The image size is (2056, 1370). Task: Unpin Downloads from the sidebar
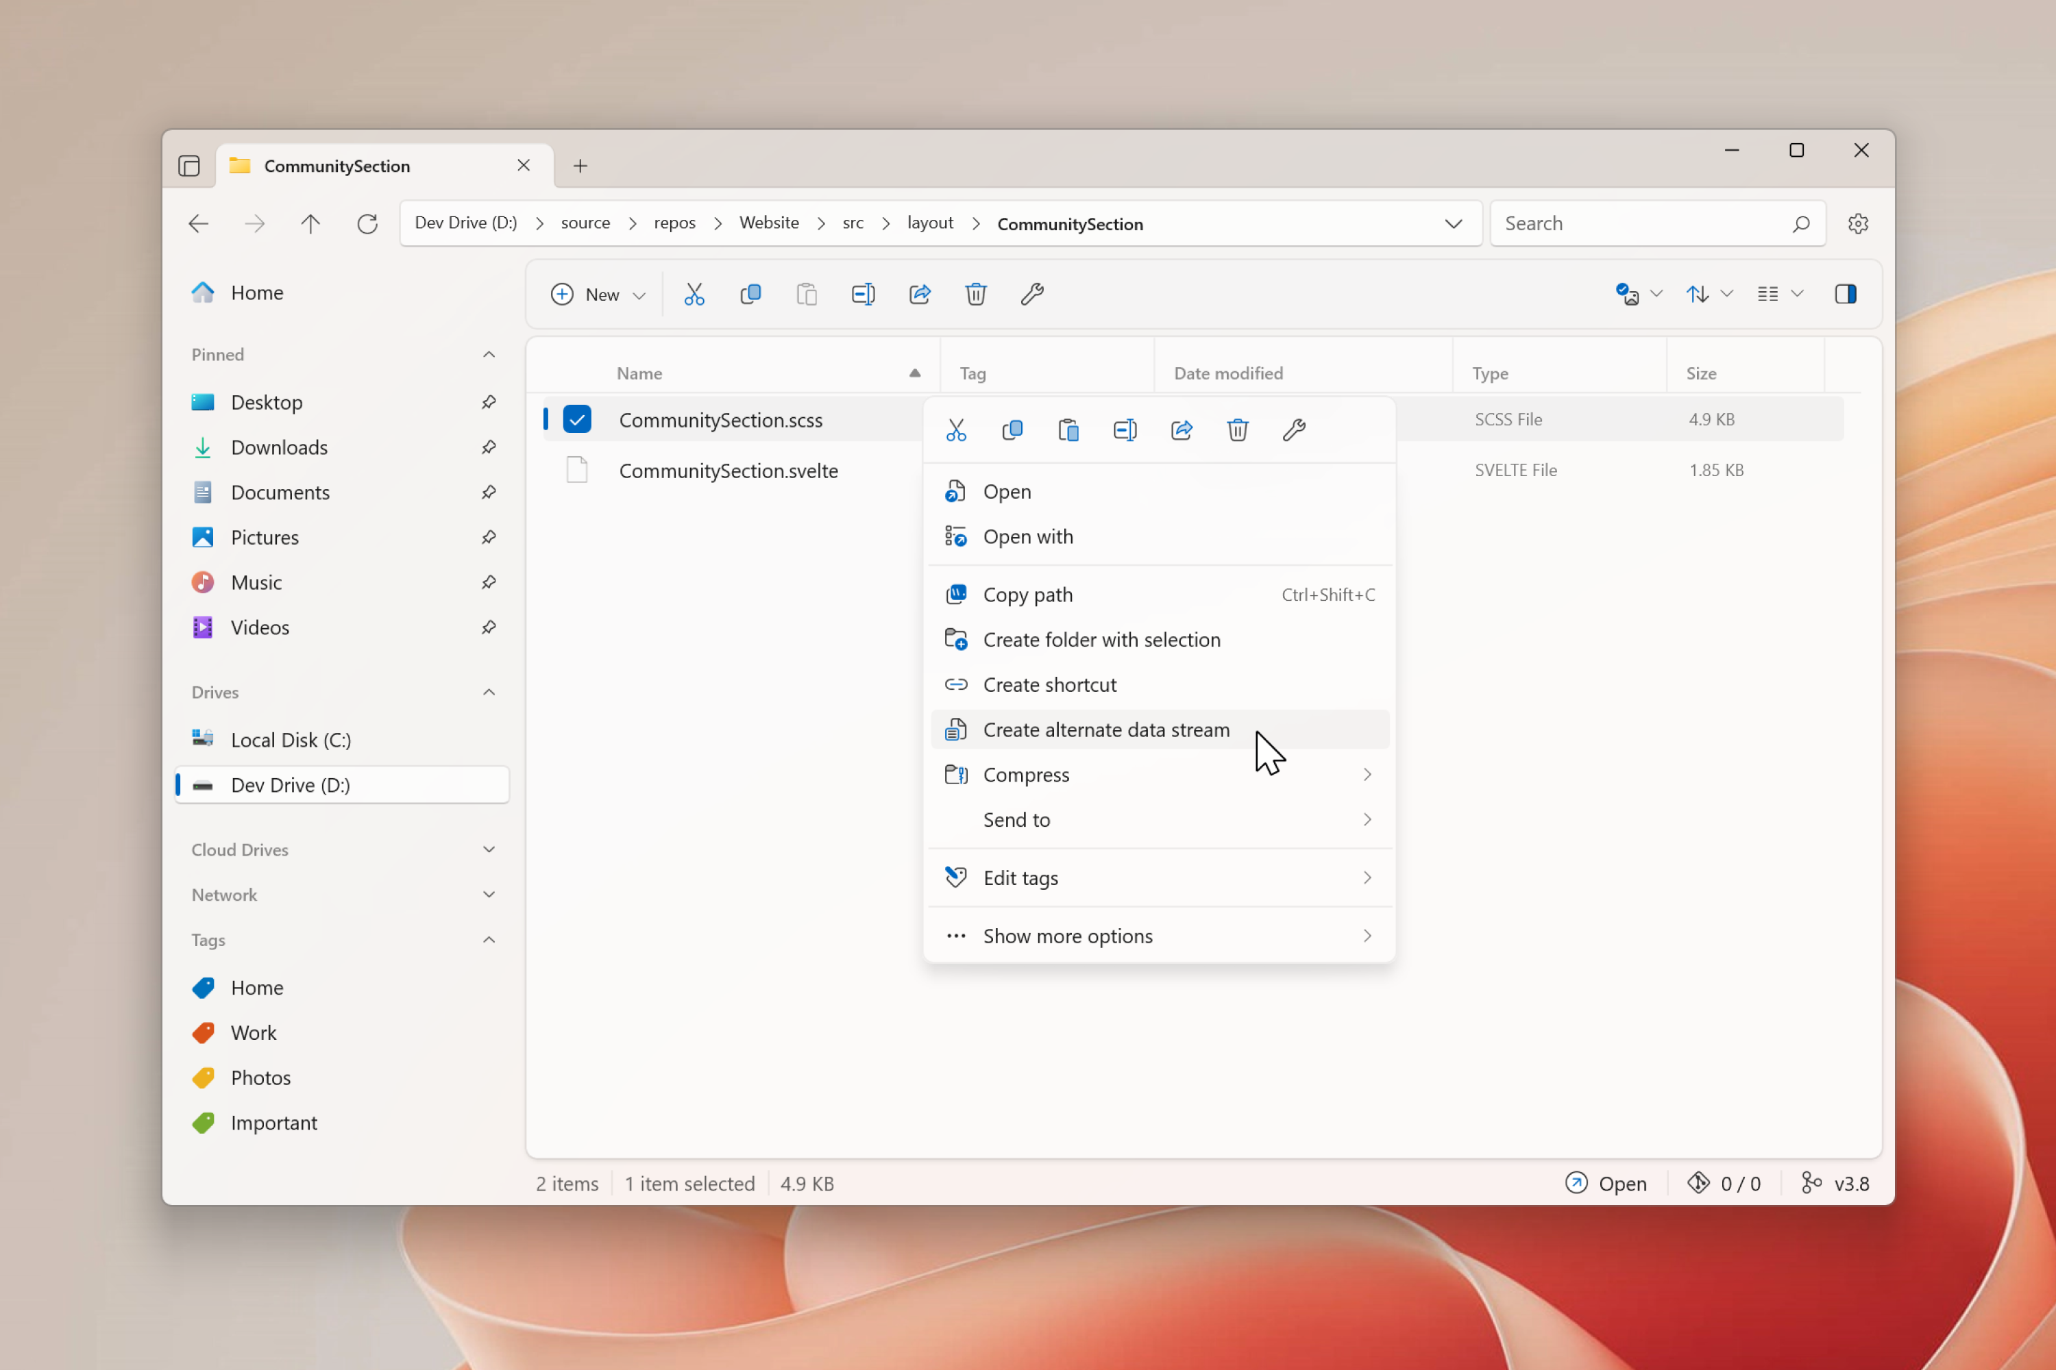489,447
